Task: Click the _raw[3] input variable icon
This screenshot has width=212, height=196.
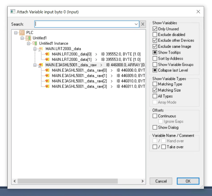Action: tap(47, 86)
